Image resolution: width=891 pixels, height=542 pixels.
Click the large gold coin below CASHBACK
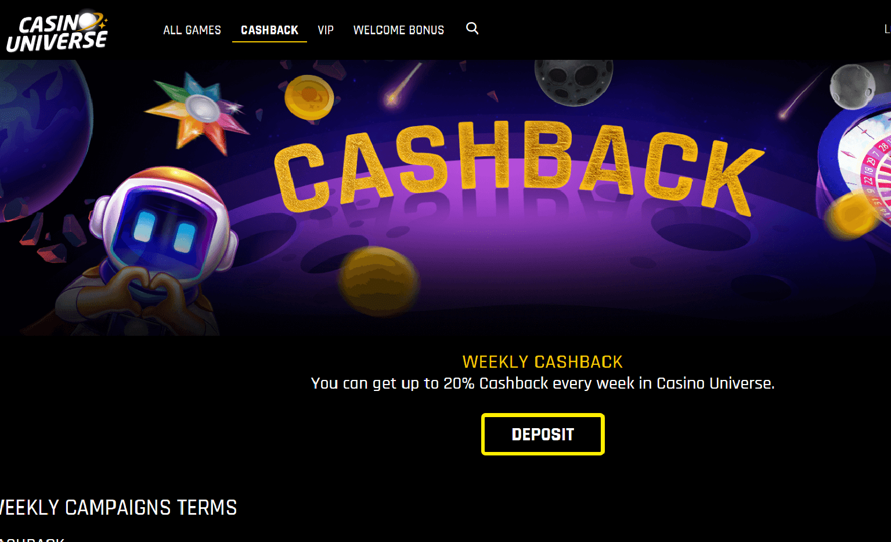click(x=379, y=281)
